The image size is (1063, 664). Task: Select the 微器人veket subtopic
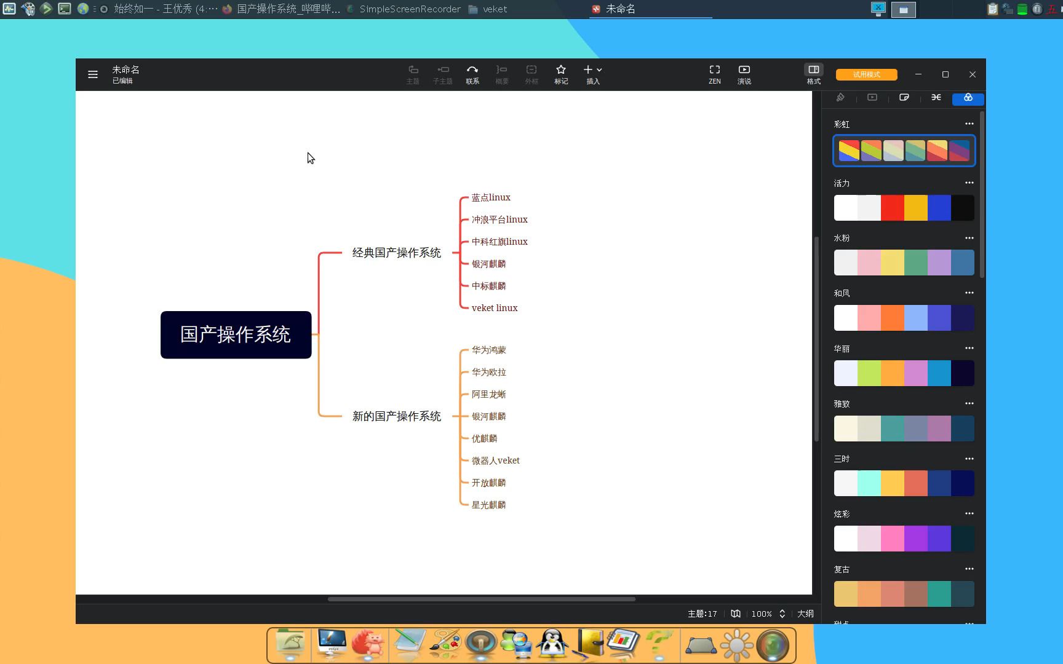[x=496, y=460]
